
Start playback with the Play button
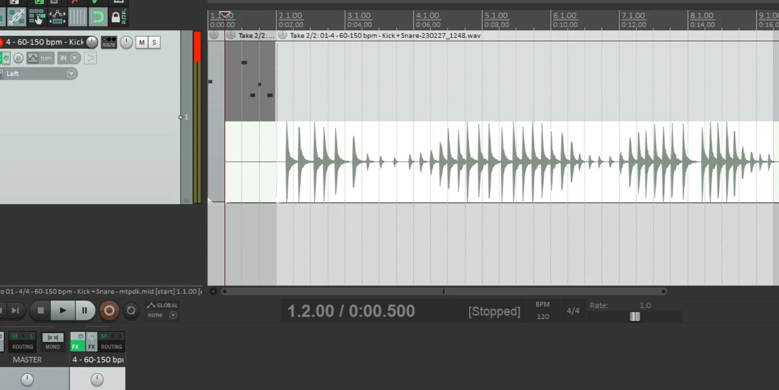[x=63, y=311]
